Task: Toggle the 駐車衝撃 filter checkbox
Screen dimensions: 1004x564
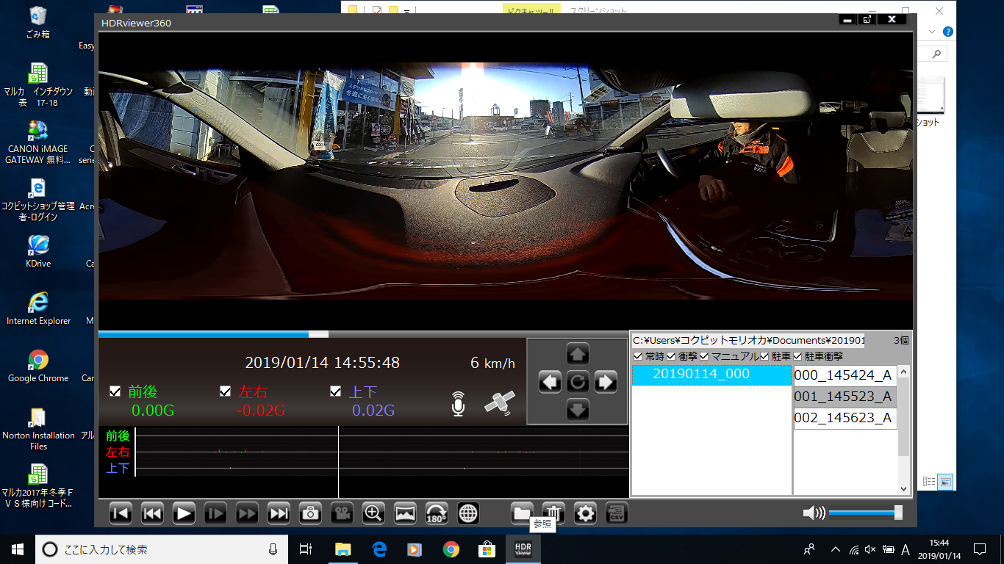Action: click(x=798, y=356)
